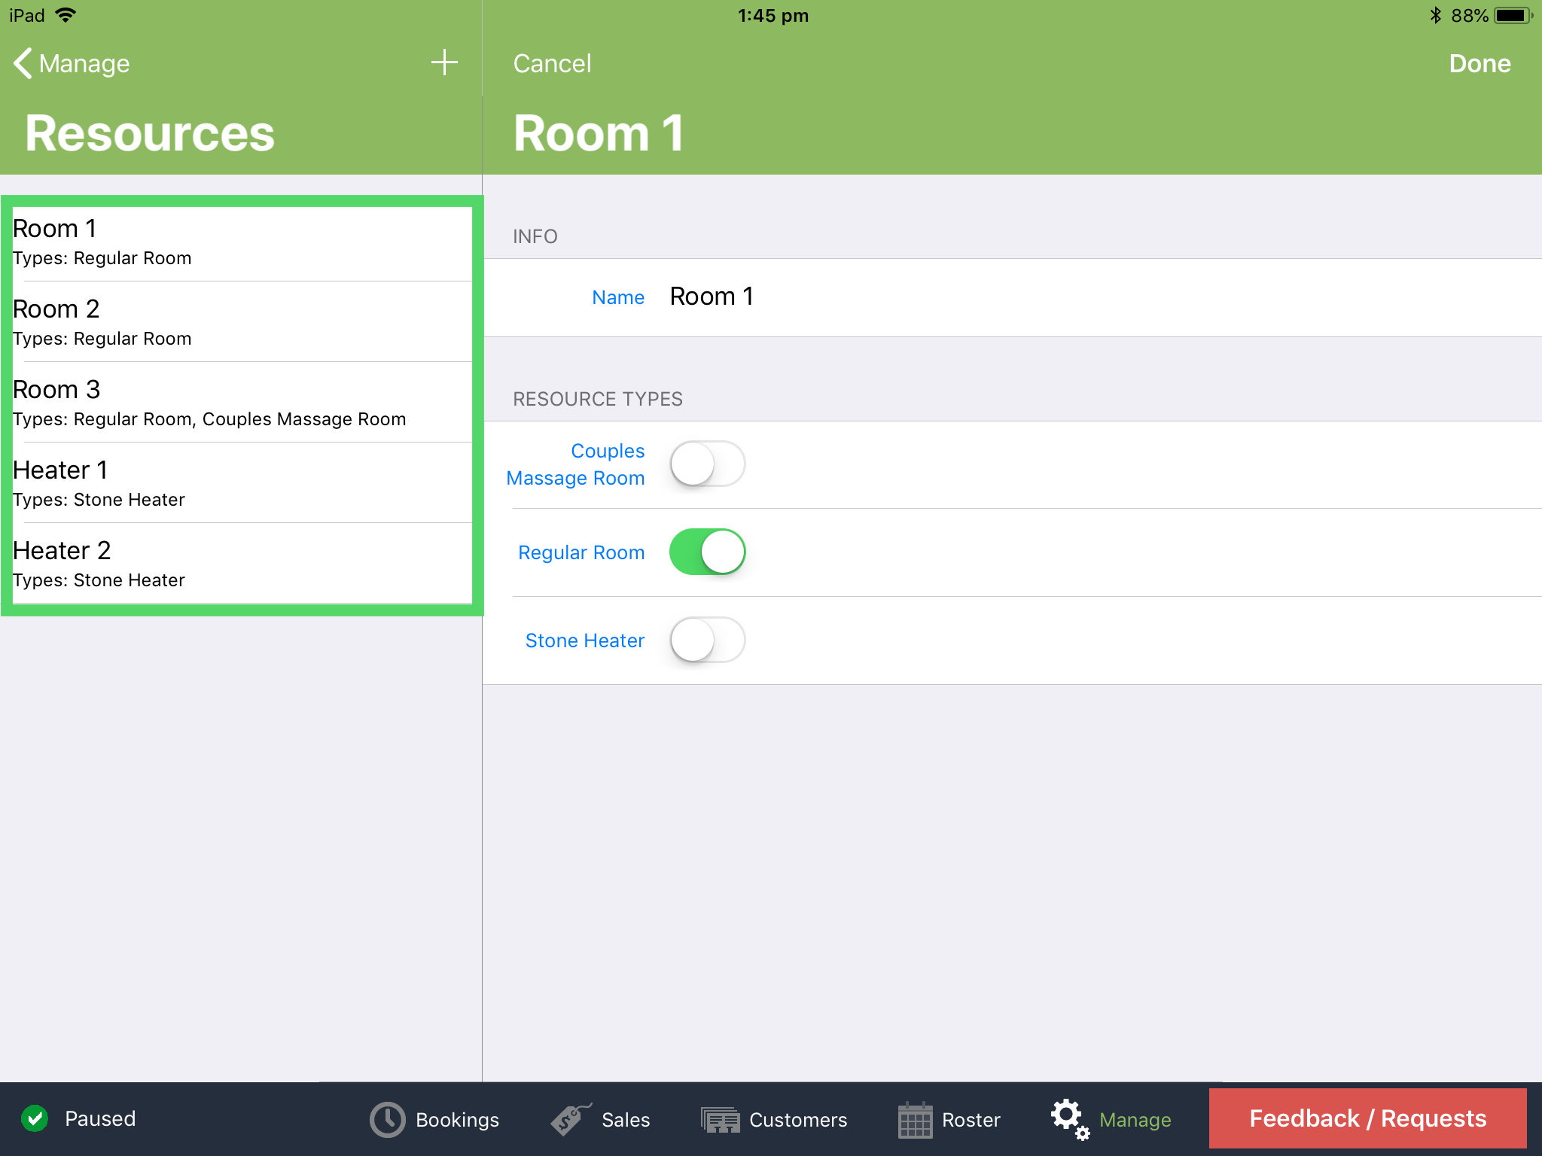1542x1156 pixels.
Task: Open the Customers icon
Action: coord(720,1119)
